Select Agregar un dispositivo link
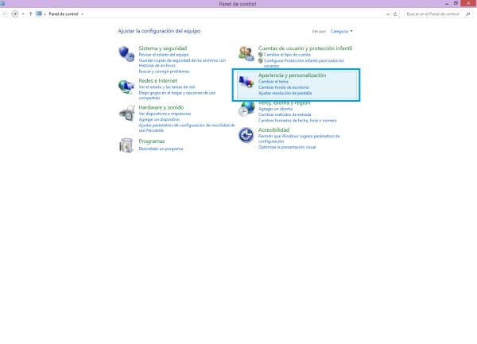477x344 pixels. coord(157,119)
